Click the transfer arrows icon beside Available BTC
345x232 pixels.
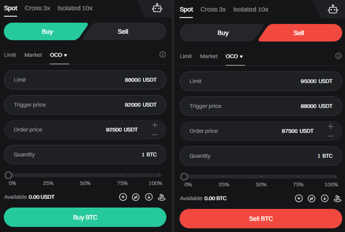click(311, 198)
